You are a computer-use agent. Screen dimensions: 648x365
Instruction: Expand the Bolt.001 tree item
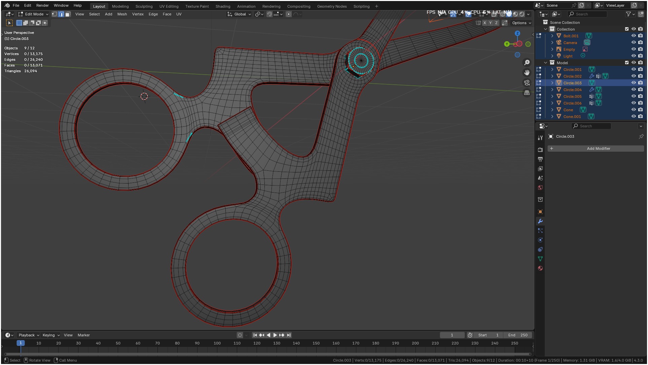552,36
